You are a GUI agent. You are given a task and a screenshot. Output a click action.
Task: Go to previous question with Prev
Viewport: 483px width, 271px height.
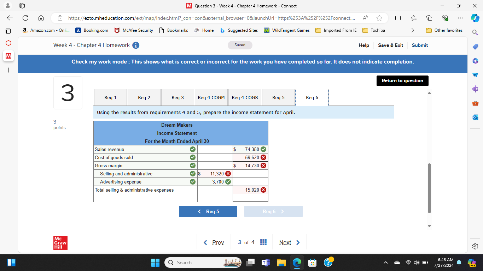(214, 242)
